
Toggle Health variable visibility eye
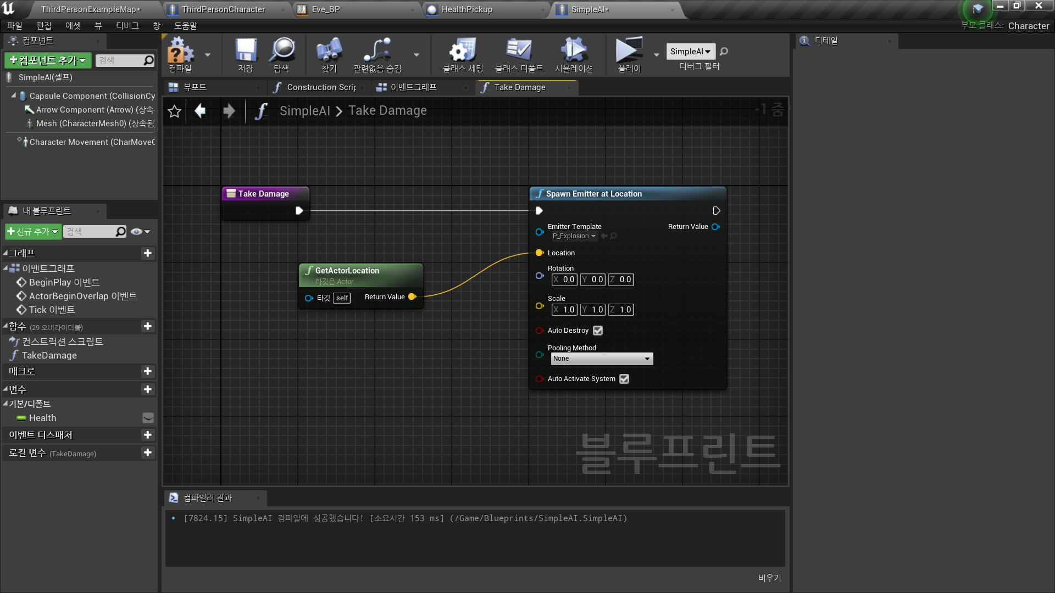148,418
